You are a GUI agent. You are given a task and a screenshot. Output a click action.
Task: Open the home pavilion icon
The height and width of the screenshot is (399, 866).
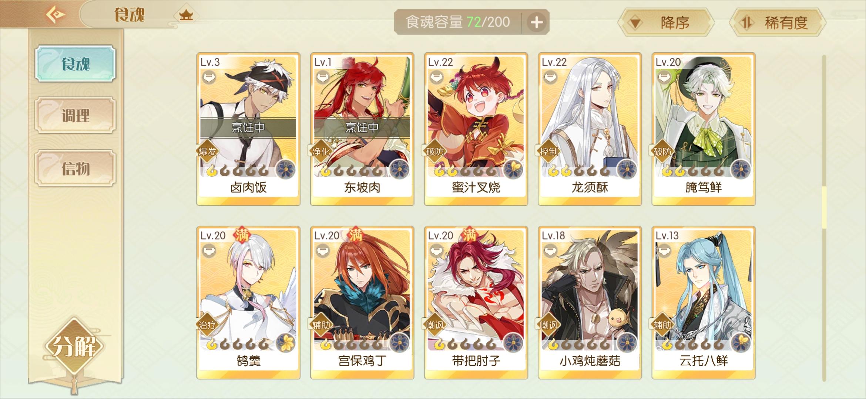pos(186,15)
